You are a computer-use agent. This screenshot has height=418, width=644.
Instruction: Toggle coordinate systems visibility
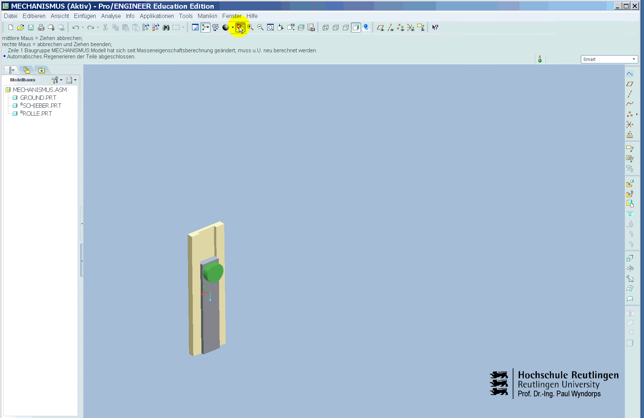(x=410, y=27)
